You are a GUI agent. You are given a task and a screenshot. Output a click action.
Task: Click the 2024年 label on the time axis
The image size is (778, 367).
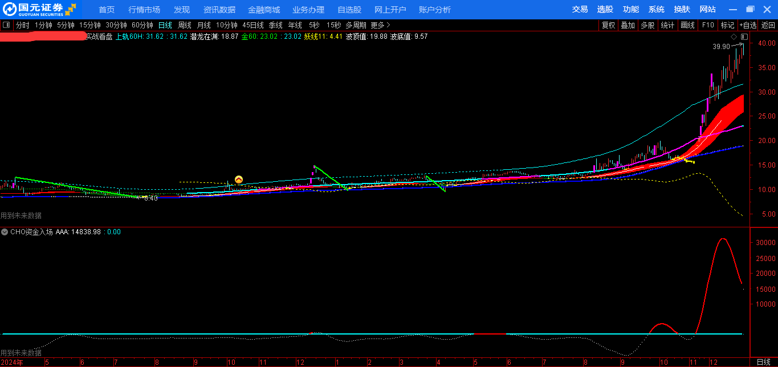coord(12,362)
